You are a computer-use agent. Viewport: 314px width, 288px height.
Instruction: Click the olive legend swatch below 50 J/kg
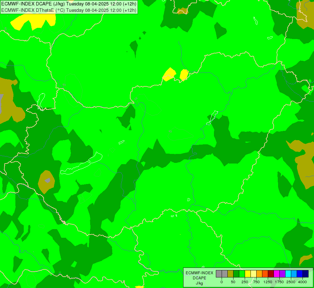pyautogui.click(x=230, y=274)
